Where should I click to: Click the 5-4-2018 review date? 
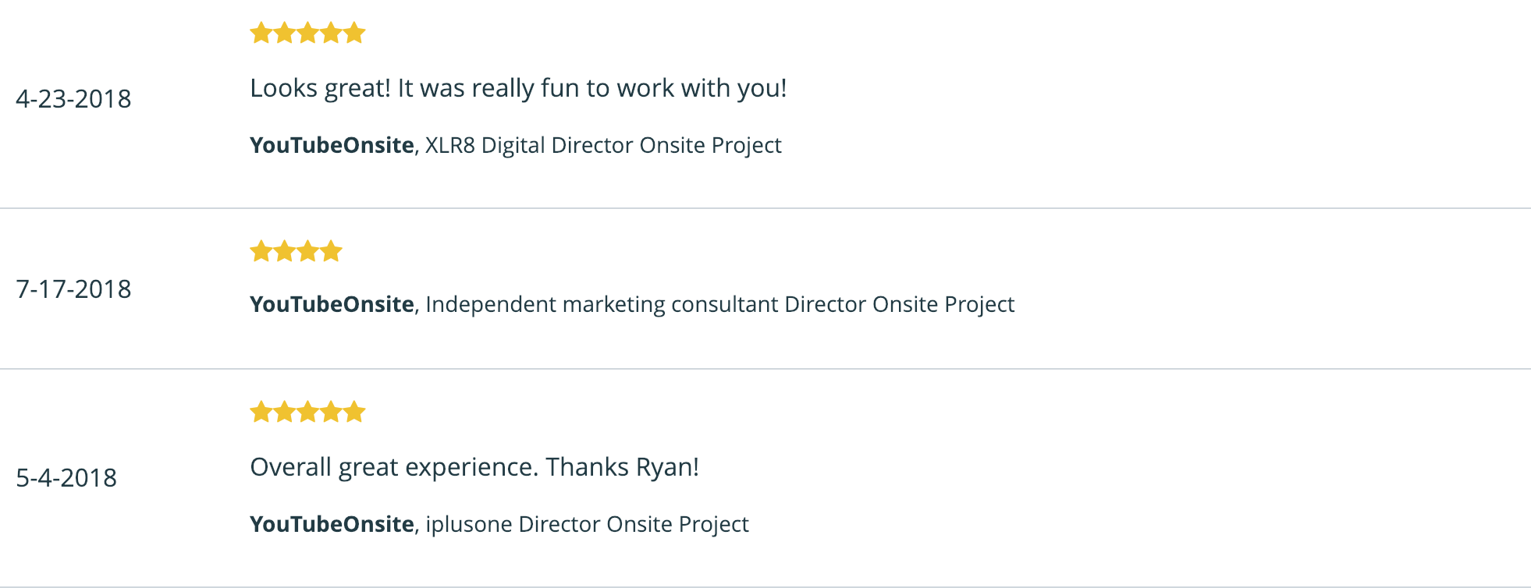(66, 478)
